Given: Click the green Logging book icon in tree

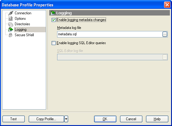Looking at the screenshot, I should (x=11, y=30).
